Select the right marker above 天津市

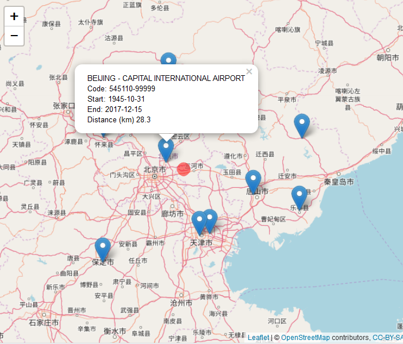(210, 220)
